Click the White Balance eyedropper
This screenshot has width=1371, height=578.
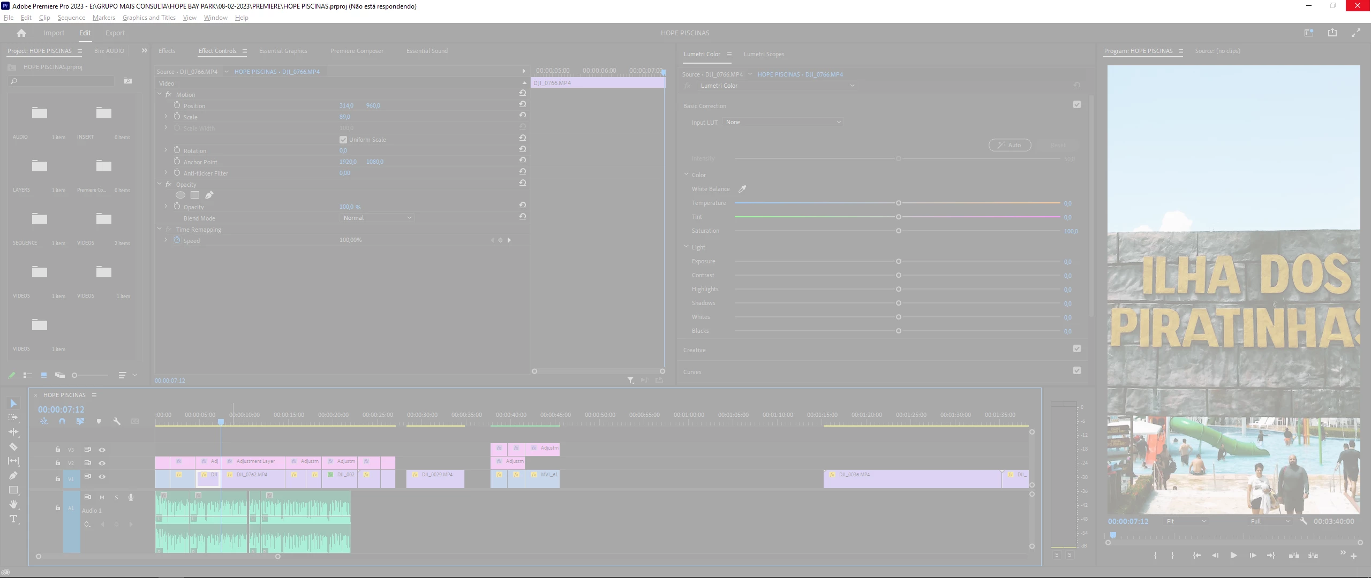point(742,189)
